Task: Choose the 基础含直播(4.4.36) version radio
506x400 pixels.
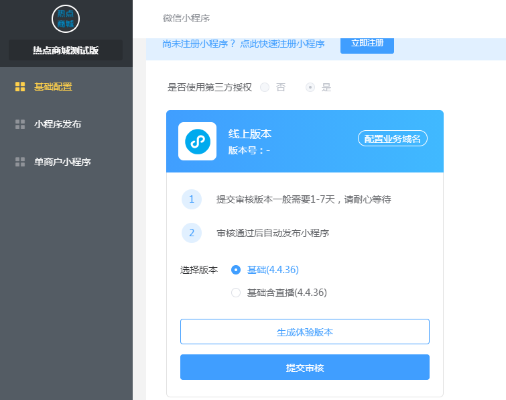Action: (236, 293)
